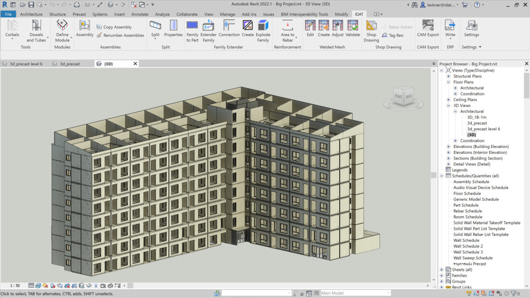Open the Settings panel dropdown arrow
Viewport: 530px width, 298px height.
point(480,47)
